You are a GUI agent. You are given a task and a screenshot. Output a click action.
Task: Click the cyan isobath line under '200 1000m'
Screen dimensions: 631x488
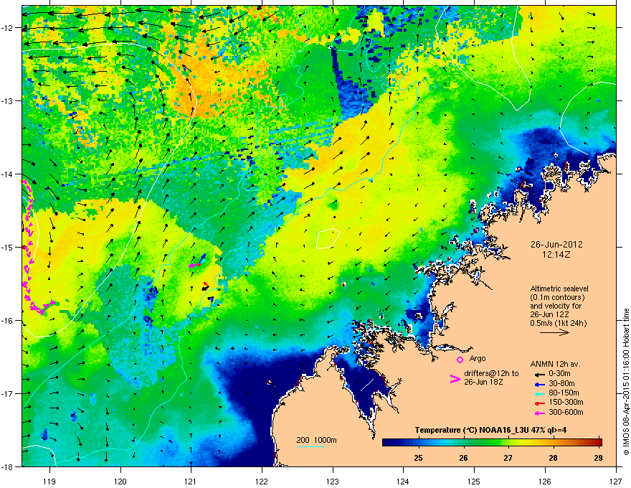tap(311, 446)
